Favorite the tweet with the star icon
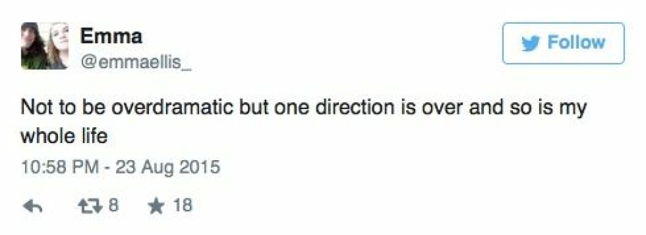 (156, 206)
